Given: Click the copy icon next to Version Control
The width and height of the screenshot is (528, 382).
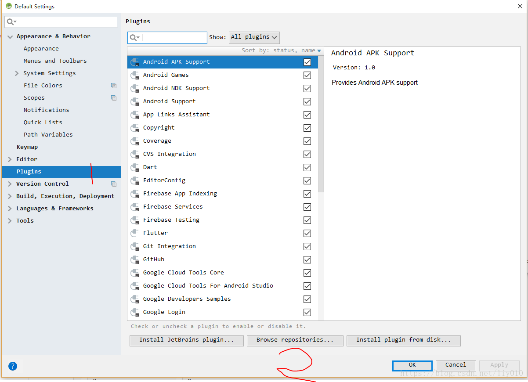Looking at the screenshot, I should [x=114, y=184].
